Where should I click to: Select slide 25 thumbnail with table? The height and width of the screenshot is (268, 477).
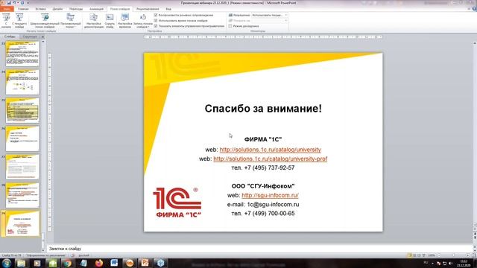pyautogui.click(x=22, y=110)
